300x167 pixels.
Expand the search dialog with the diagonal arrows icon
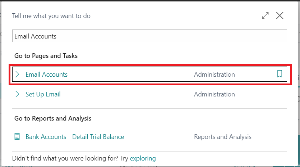[x=265, y=15]
